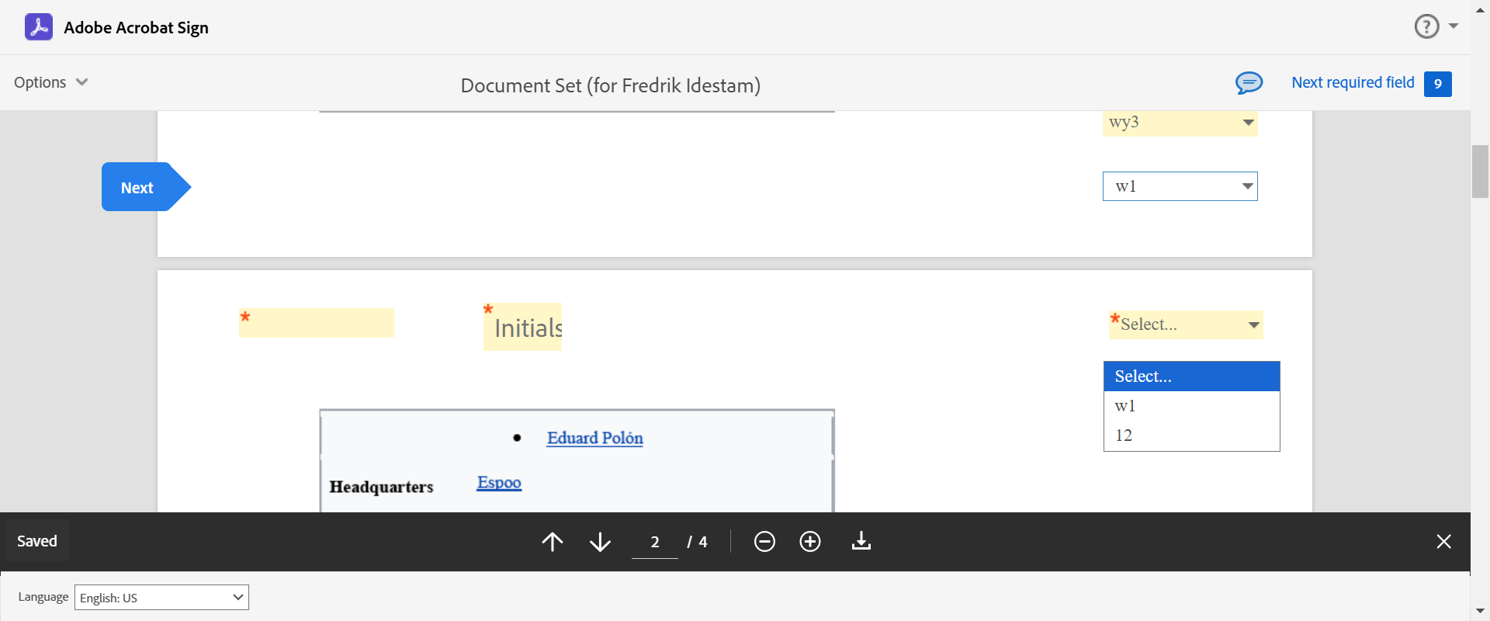The image size is (1490, 621).
Task: Expand the Options menu
Action: click(51, 82)
